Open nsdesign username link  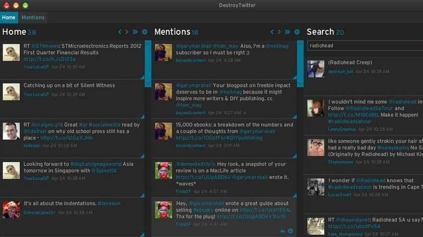click(x=32, y=146)
